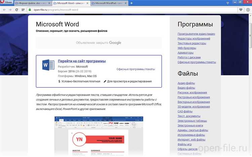The image size is (252, 157).
Task: Open the 'Офисные программы/пакеты' link in info box
Action: [x=136, y=69]
